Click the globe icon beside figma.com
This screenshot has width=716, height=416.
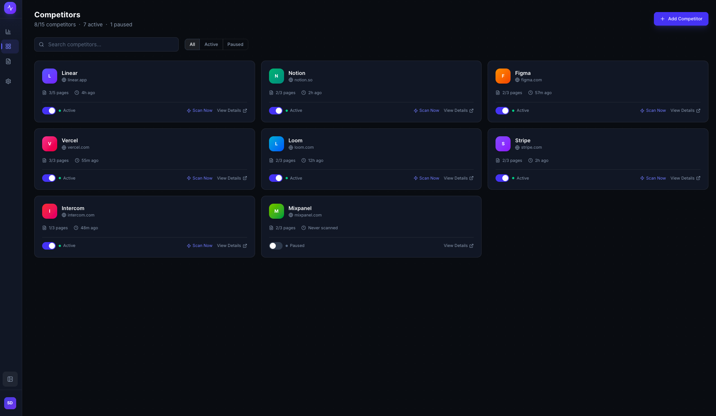click(517, 80)
